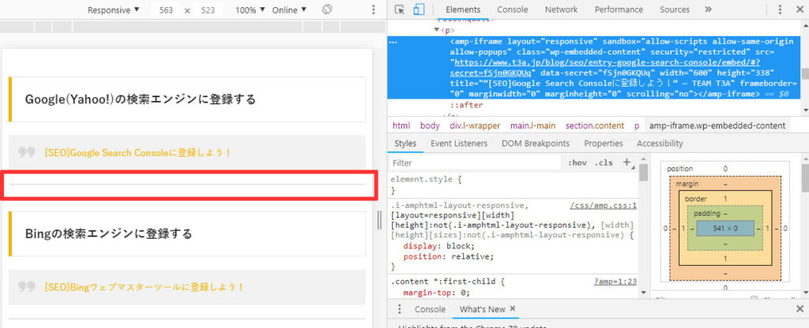This screenshot has width=809, height=328.
Task: Close the What's New drawer tab
Action: tap(512, 309)
